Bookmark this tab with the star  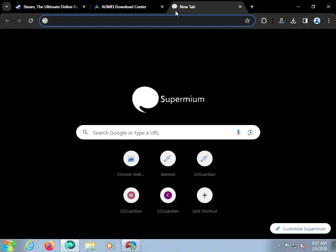pyautogui.click(x=247, y=21)
